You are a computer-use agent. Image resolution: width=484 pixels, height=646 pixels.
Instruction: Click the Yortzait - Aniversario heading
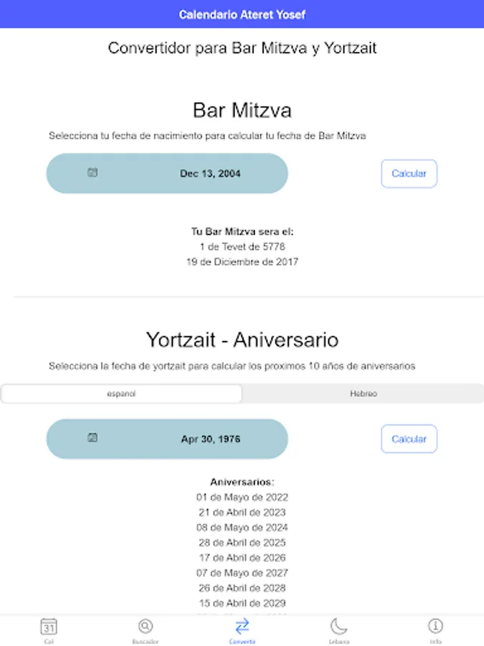click(242, 340)
